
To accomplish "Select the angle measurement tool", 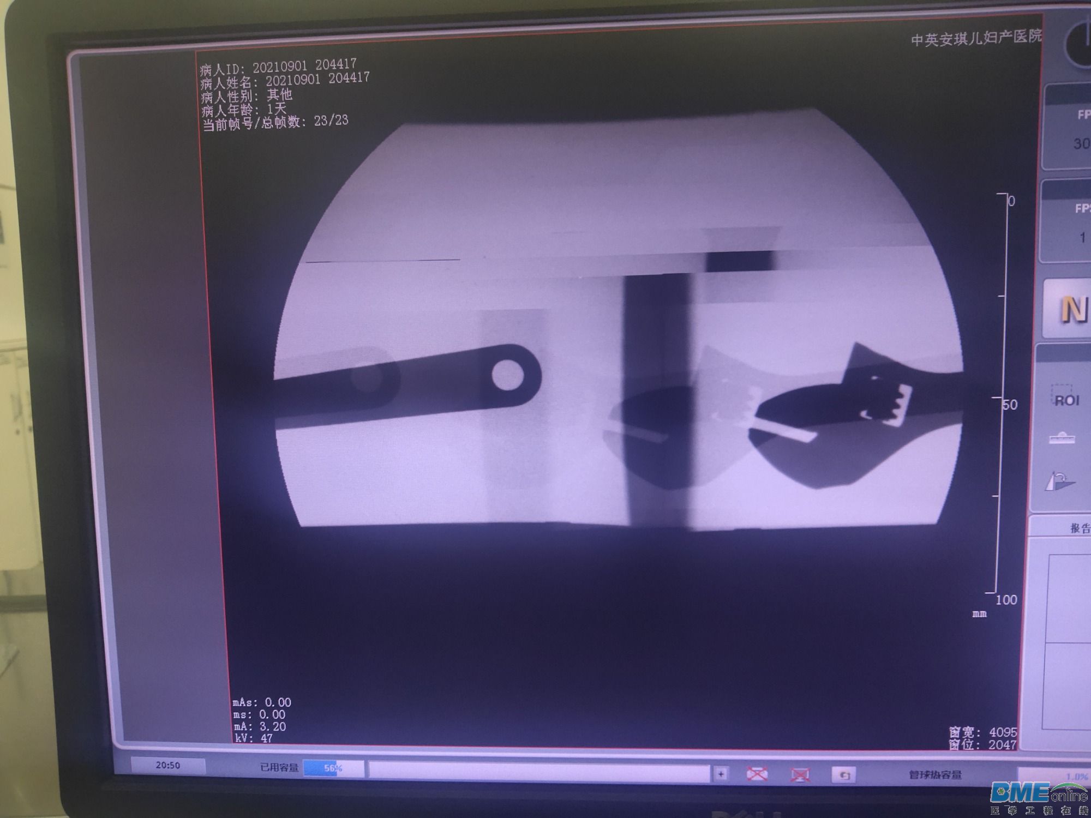I will coord(1060,481).
